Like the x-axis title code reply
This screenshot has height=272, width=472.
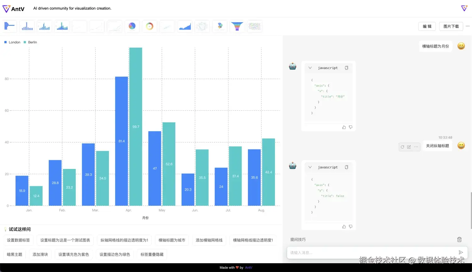click(x=344, y=127)
